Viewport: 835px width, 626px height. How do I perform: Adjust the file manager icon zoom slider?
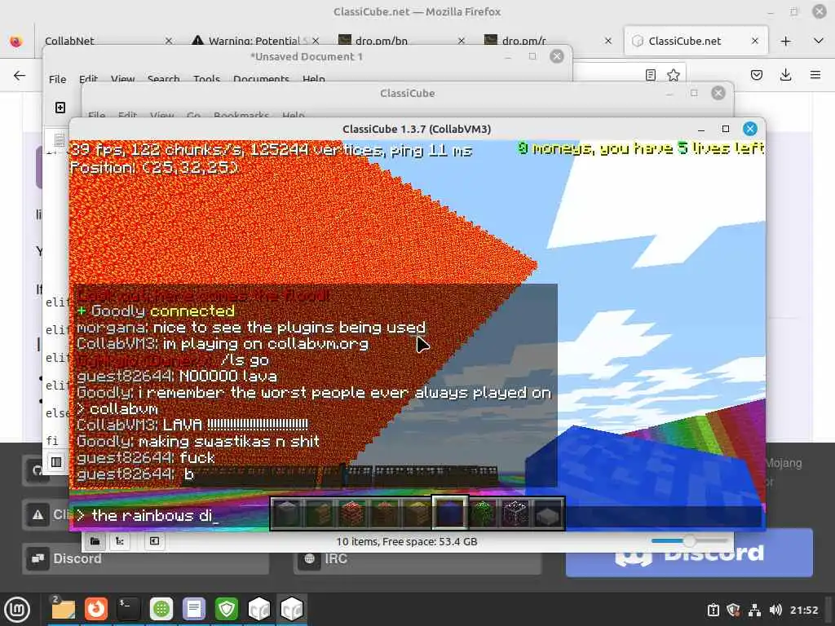click(689, 541)
